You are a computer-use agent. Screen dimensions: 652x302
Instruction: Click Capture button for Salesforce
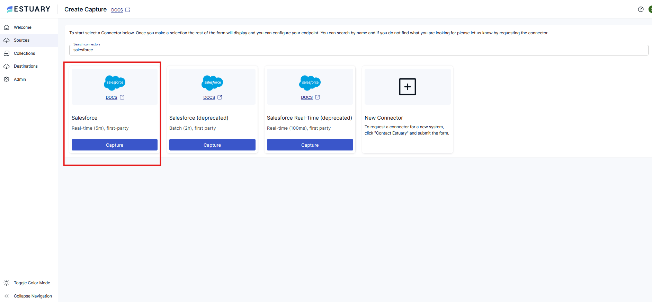tap(115, 145)
